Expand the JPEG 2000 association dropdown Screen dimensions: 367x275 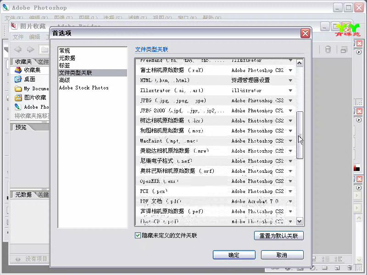tap(290, 110)
